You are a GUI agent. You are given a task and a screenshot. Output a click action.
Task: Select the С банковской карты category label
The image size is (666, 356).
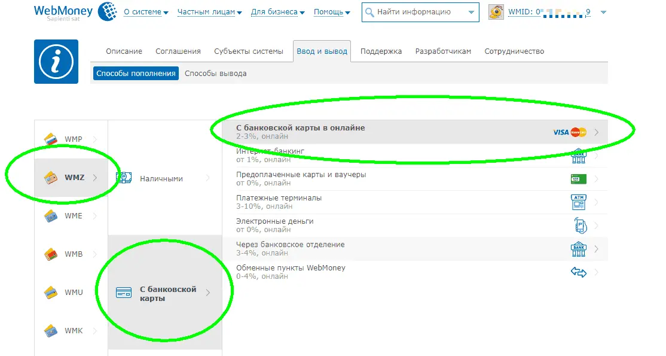tap(168, 294)
